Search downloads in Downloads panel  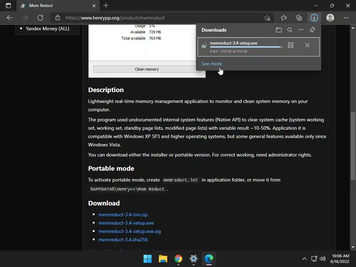(290, 30)
